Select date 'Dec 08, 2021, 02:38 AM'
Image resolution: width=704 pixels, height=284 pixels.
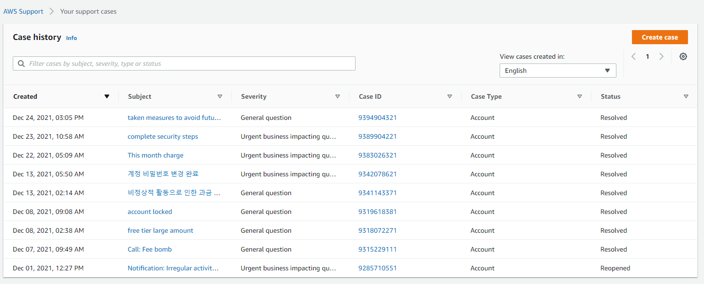tap(48, 230)
